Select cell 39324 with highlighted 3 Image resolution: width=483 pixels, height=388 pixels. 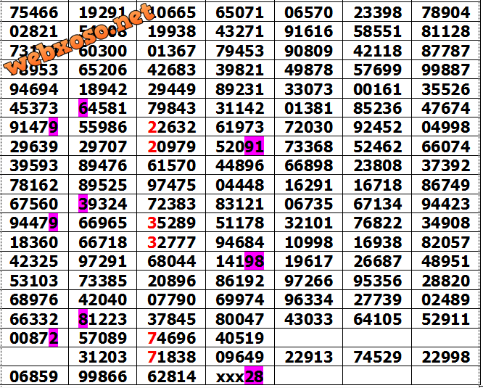pyautogui.click(x=102, y=205)
